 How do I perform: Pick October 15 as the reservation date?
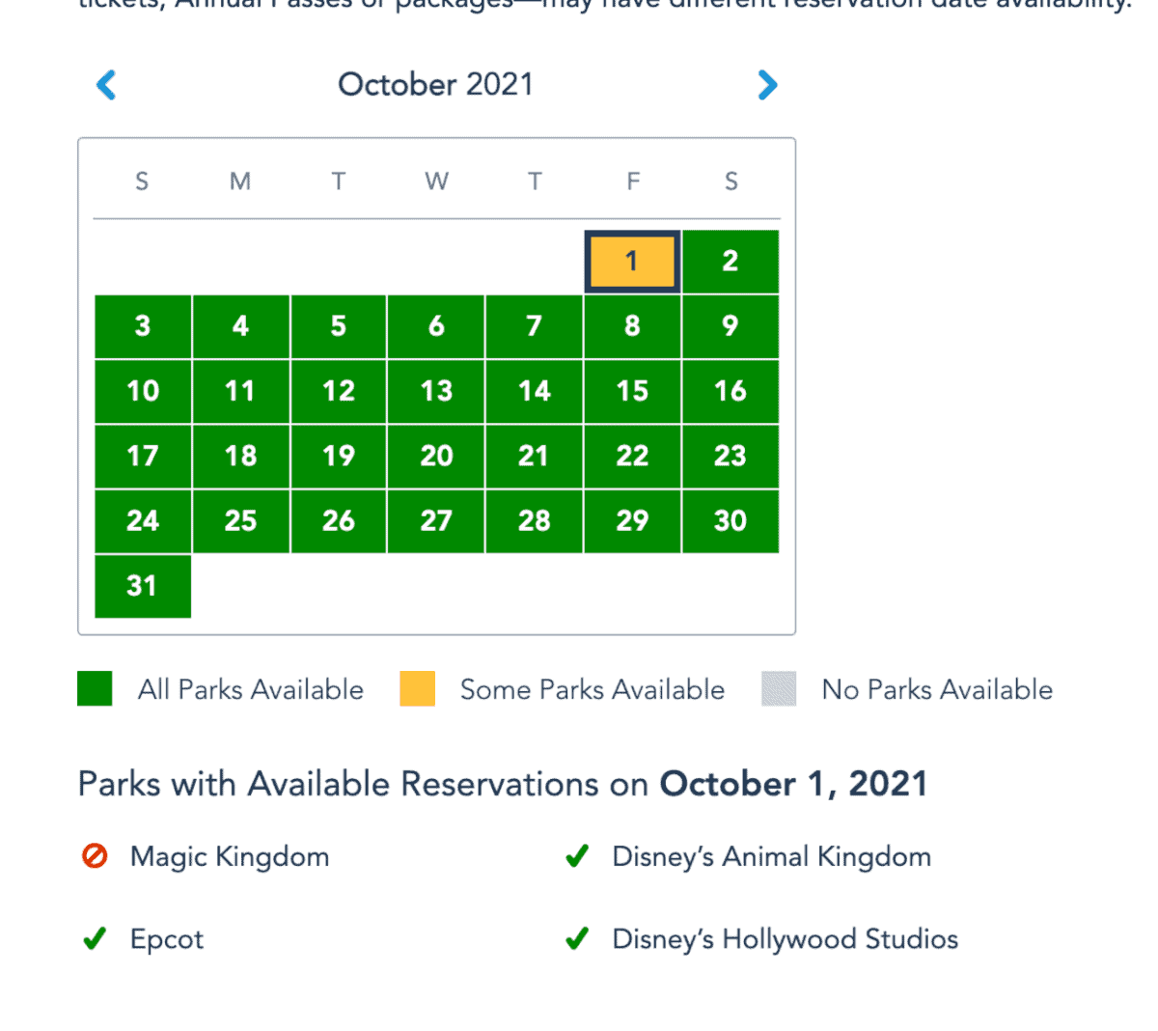pos(632,391)
